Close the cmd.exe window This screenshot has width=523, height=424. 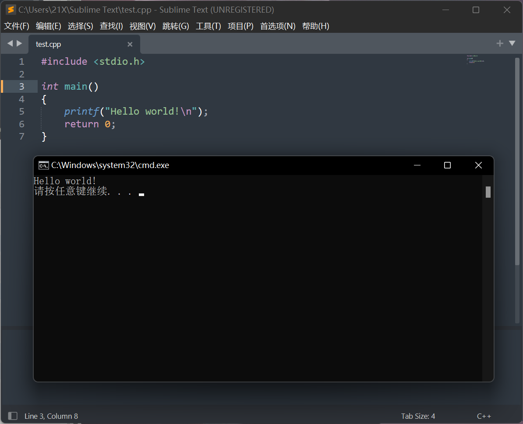(478, 165)
